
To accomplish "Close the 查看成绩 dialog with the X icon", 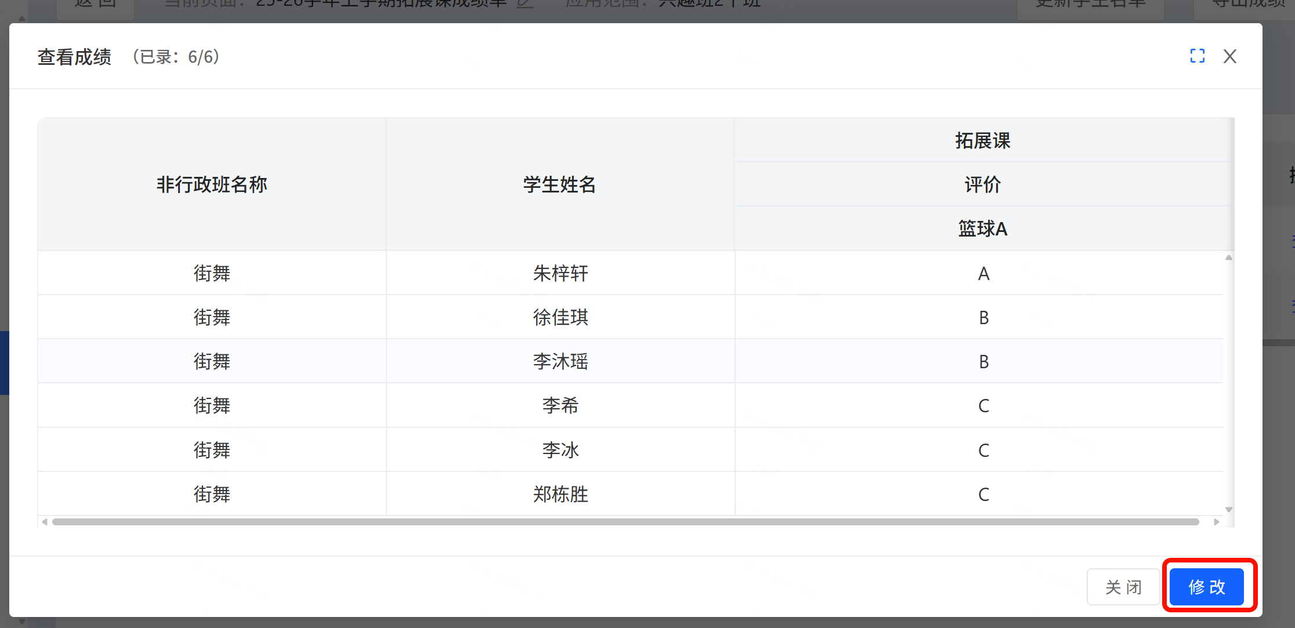I will [x=1229, y=56].
